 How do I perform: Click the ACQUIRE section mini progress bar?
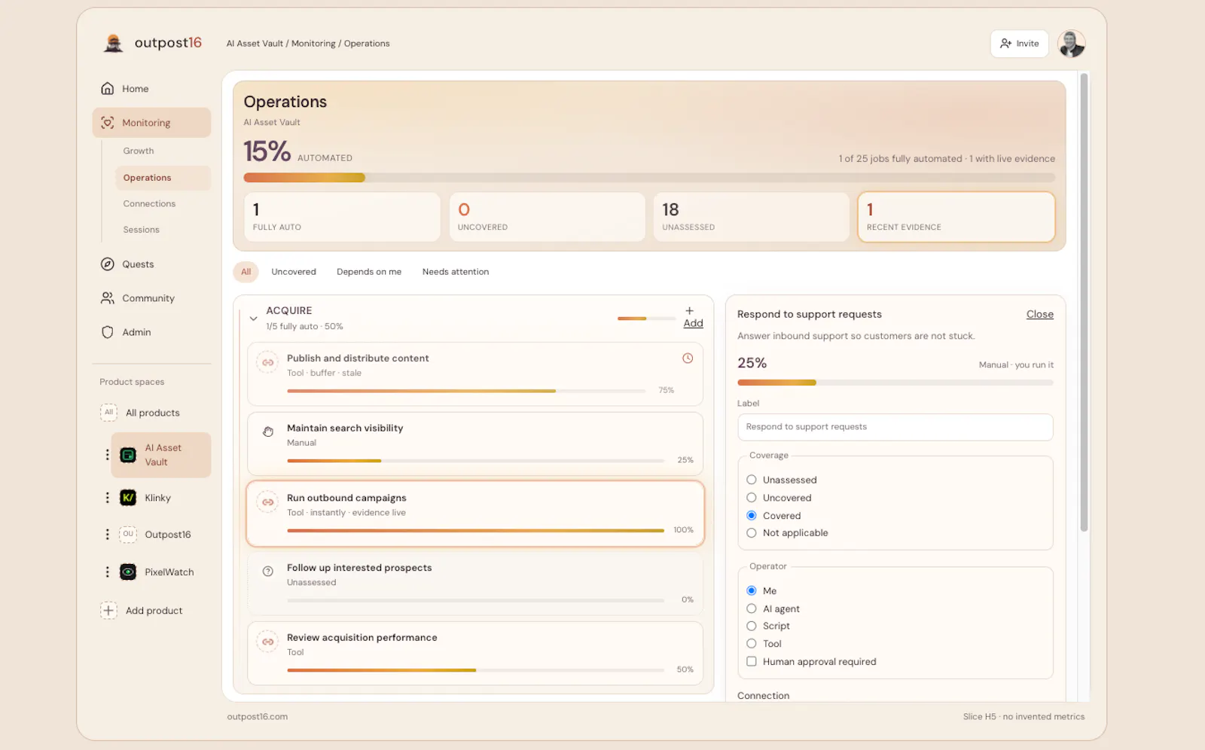point(646,319)
